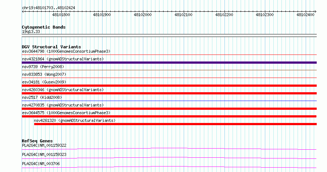Open variant esv34181 (Gusev2009) label
This screenshot has width=327, height=172.
[x=44, y=82]
